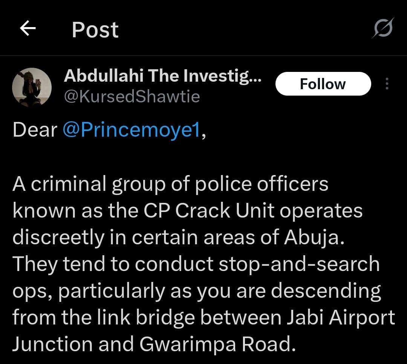Open the @Princemoye1 mention
This screenshot has height=364, width=407.
132,129
